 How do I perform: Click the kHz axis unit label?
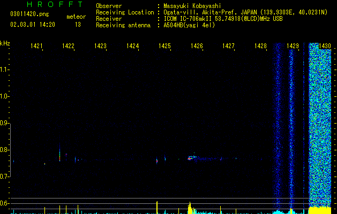click(x=5, y=43)
